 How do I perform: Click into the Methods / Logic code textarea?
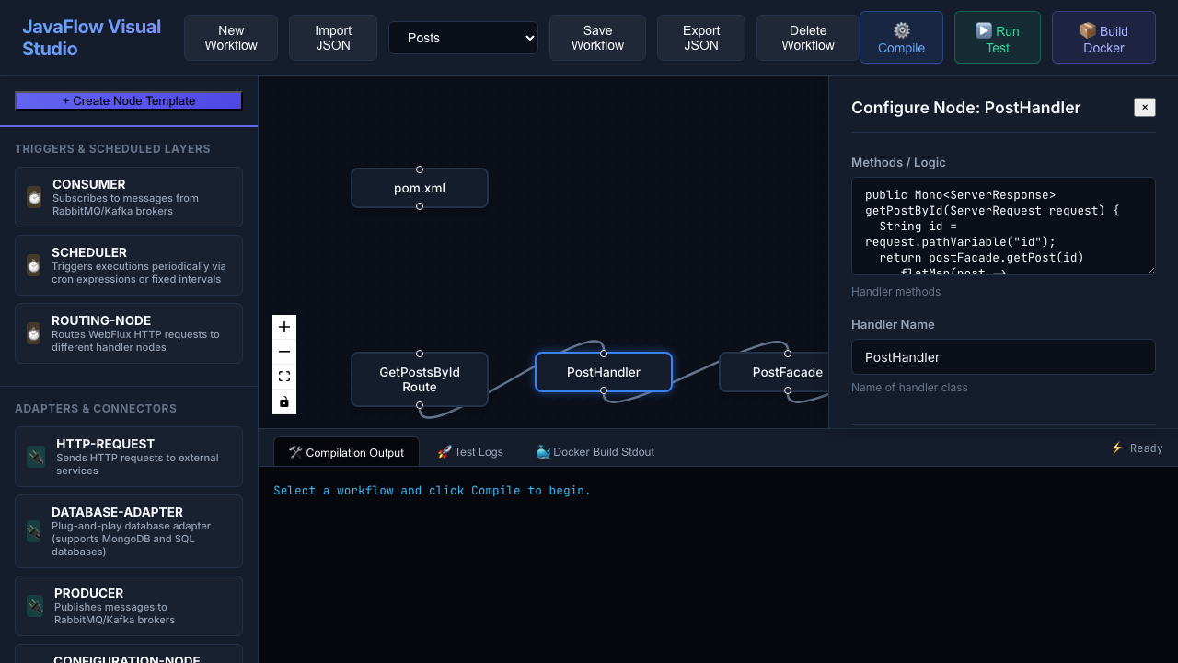tap(1003, 226)
